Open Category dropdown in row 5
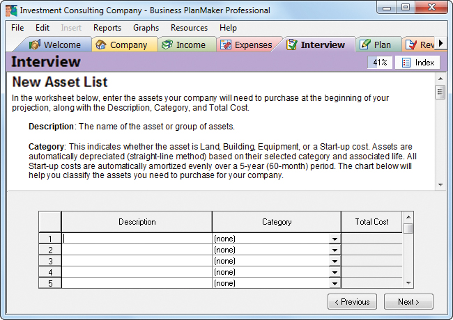 (335, 283)
